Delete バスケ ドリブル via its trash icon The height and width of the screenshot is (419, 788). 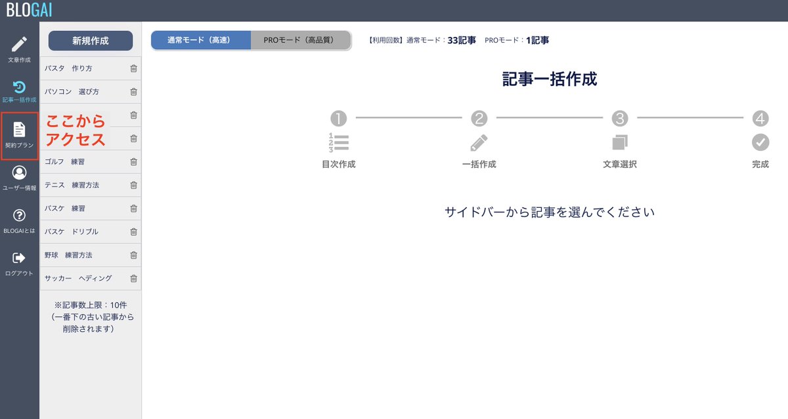[x=133, y=231]
